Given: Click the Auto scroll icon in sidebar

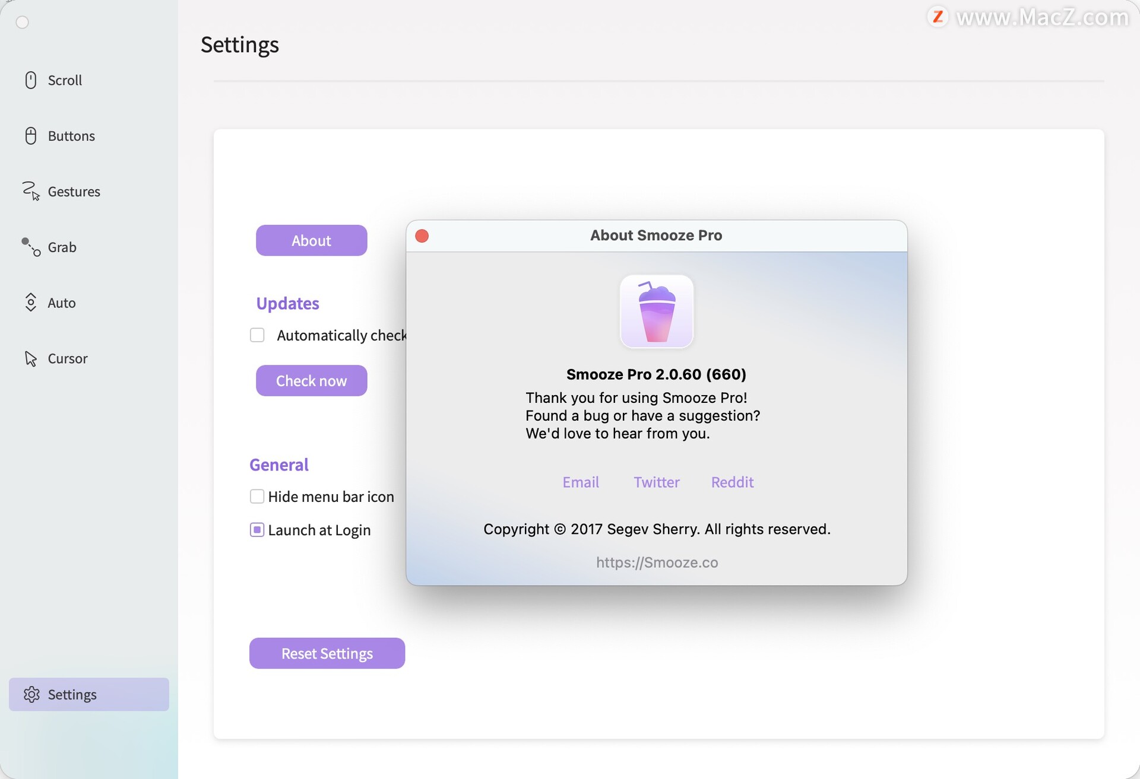Looking at the screenshot, I should click(31, 303).
